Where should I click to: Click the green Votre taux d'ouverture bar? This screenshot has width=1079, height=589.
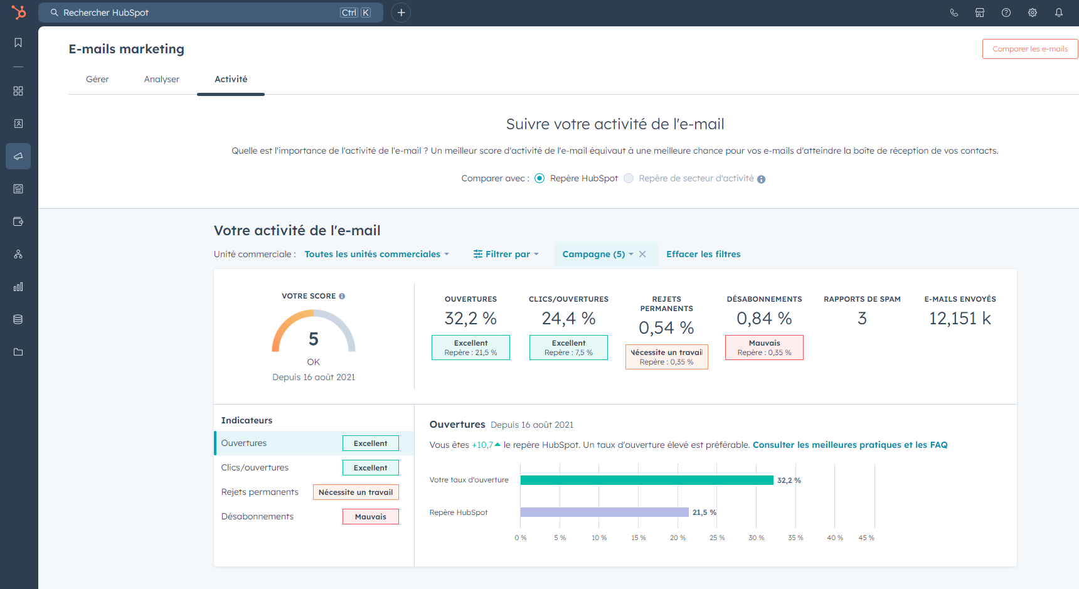click(x=647, y=480)
